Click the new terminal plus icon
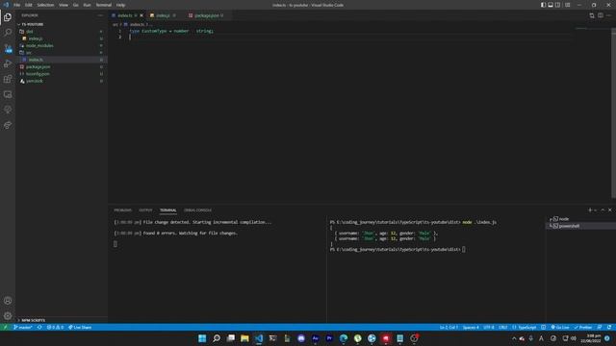Image resolution: width=616 pixels, height=346 pixels. pos(589,210)
